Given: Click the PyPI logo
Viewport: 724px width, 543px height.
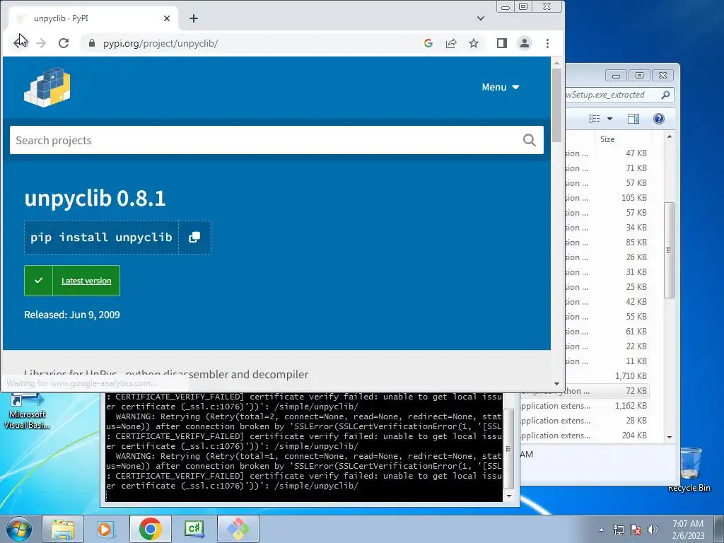Looking at the screenshot, I should [x=47, y=87].
